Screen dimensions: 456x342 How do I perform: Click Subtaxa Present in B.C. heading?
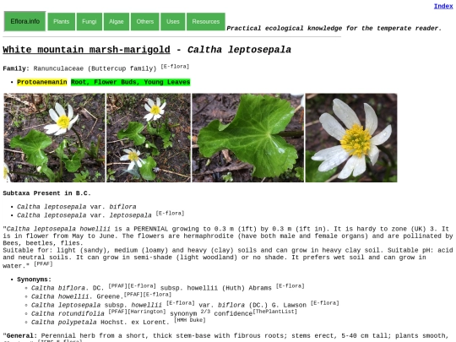[x=46, y=193]
